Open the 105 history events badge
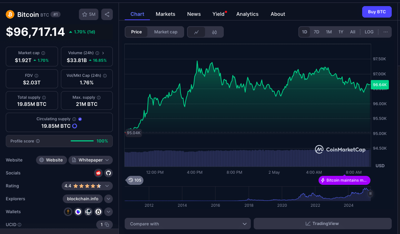Screen dimensions: 400x234 coord(135,180)
